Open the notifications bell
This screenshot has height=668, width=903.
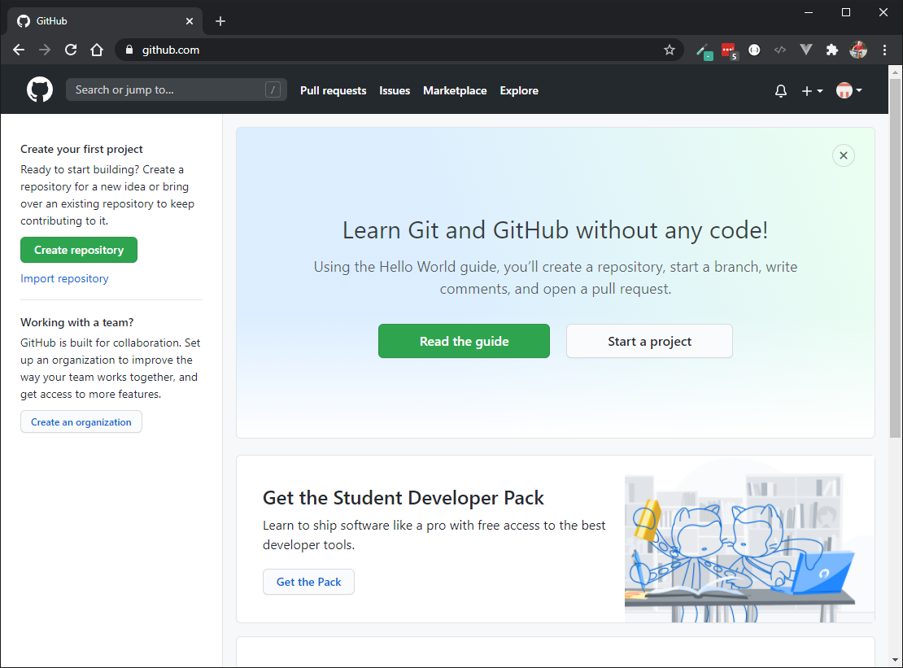click(780, 91)
